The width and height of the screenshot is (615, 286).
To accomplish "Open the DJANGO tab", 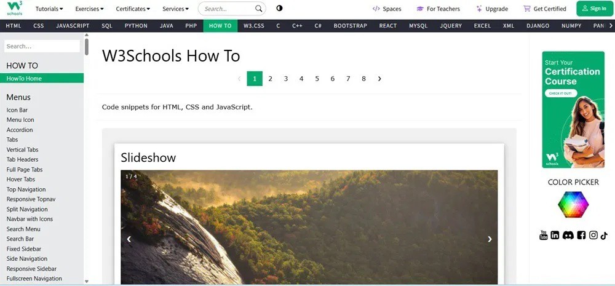I will coord(538,26).
